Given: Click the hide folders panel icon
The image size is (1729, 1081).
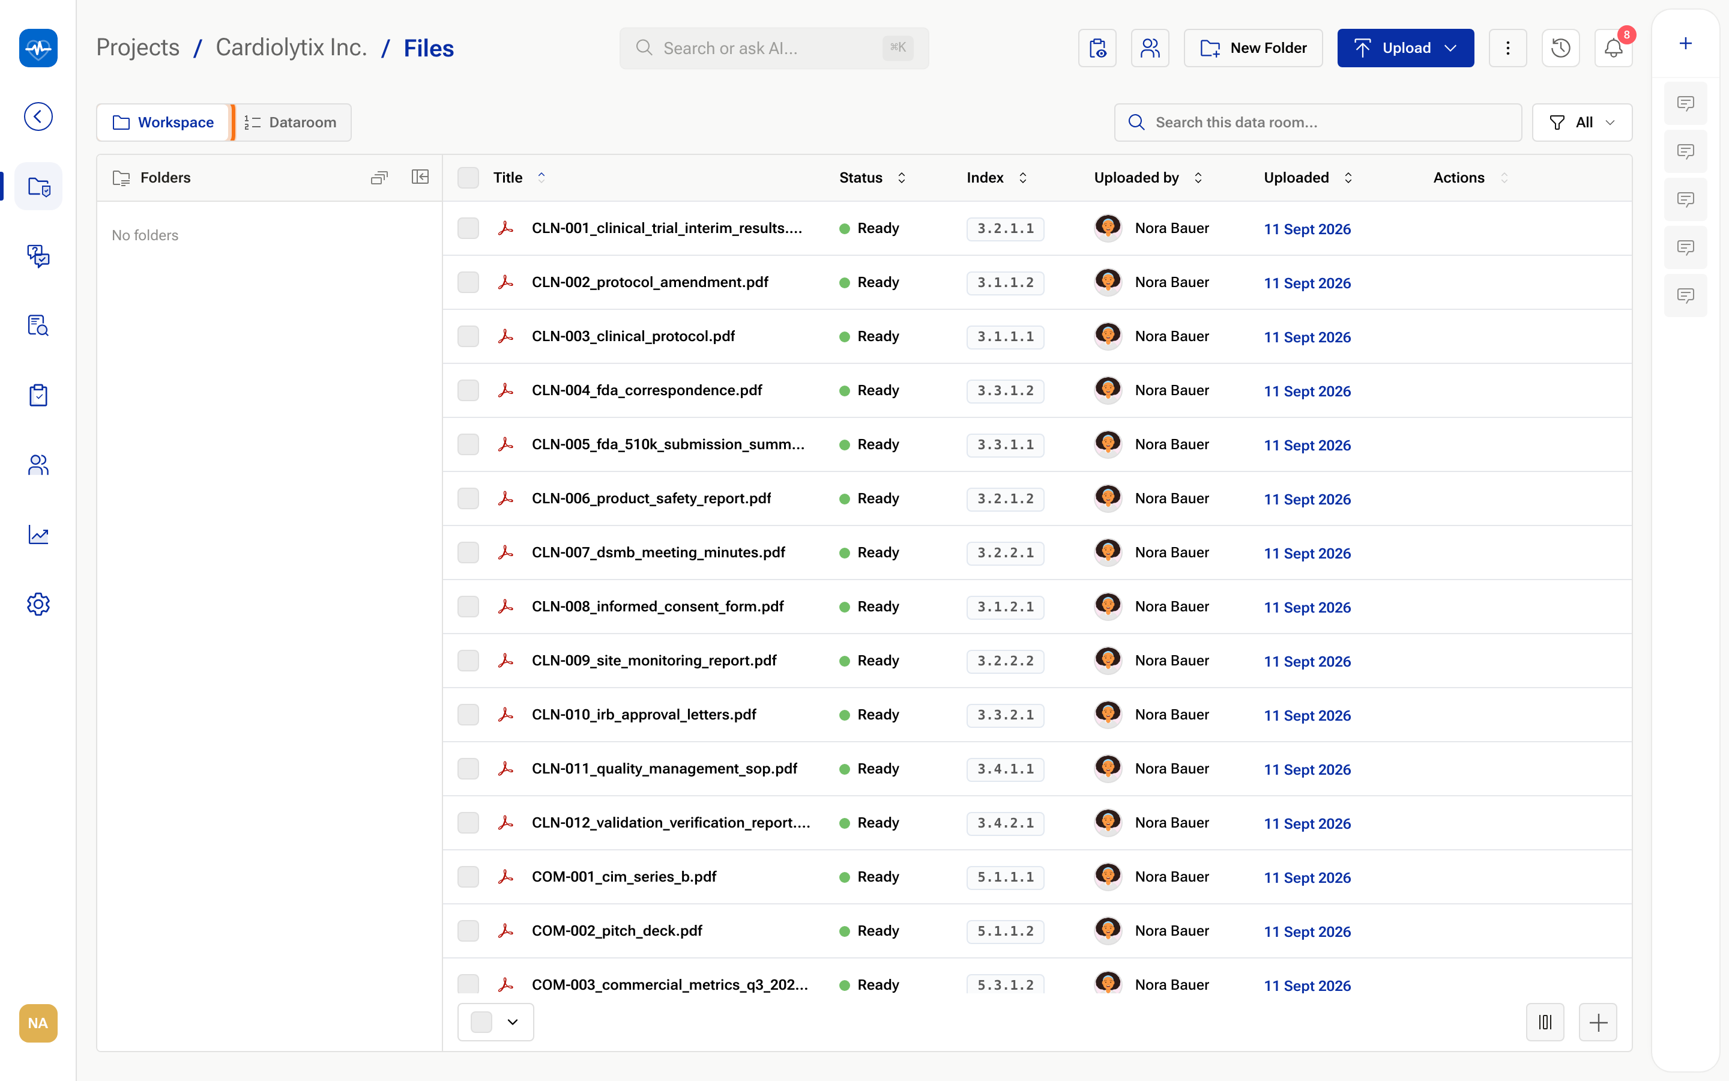Looking at the screenshot, I should 420,177.
